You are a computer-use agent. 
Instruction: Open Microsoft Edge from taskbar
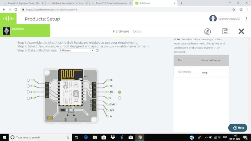pyautogui.click(x=86, y=137)
